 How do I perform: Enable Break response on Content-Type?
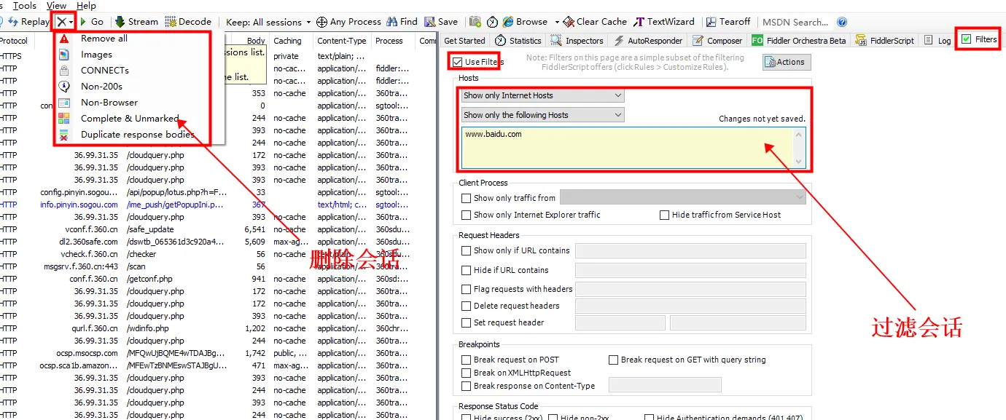(467, 386)
